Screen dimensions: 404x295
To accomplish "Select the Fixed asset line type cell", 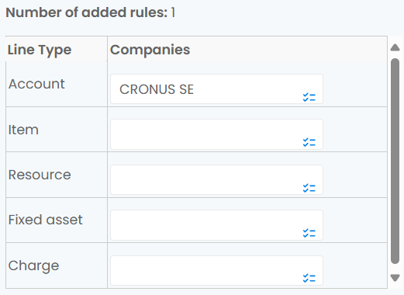I will point(57,220).
